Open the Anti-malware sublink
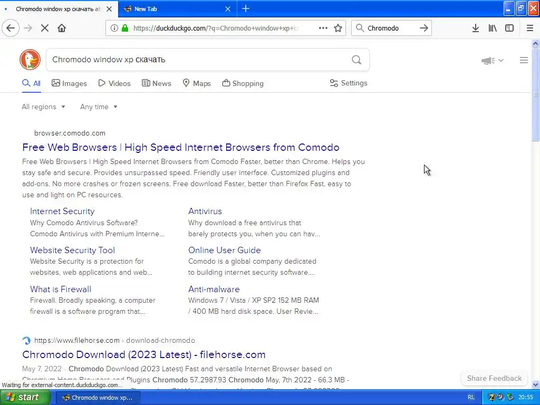 pyautogui.click(x=214, y=290)
